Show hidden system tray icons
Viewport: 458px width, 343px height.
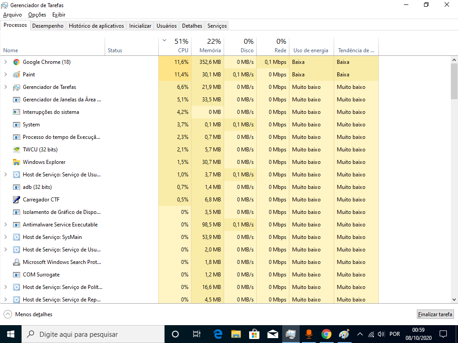pos(360,334)
